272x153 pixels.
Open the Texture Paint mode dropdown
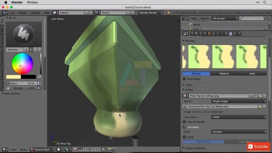(x=42, y=150)
